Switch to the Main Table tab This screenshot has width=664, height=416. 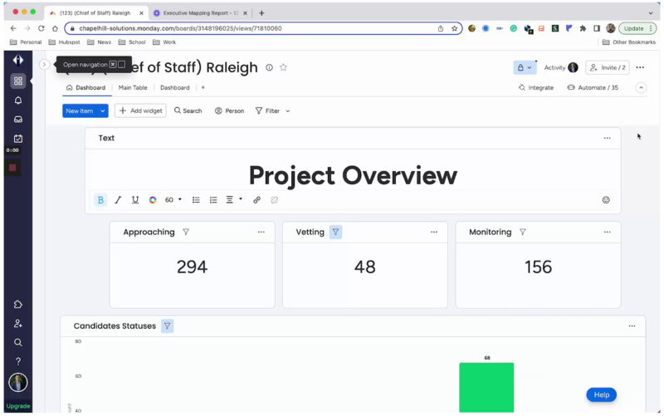[x=133, y=87]
